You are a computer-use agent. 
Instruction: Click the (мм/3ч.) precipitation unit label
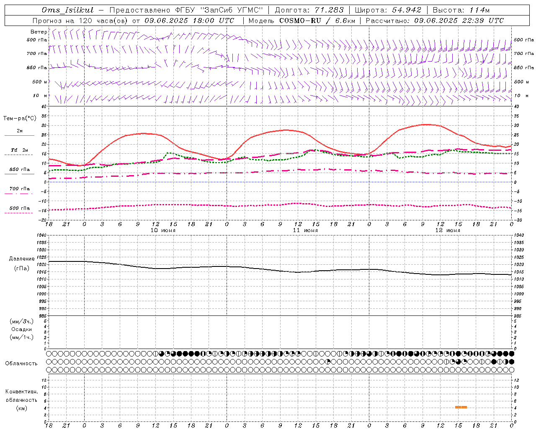tap(22, 321)
